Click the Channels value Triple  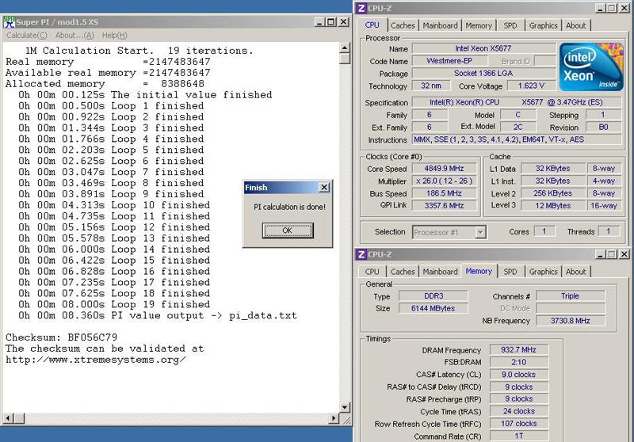570,296
